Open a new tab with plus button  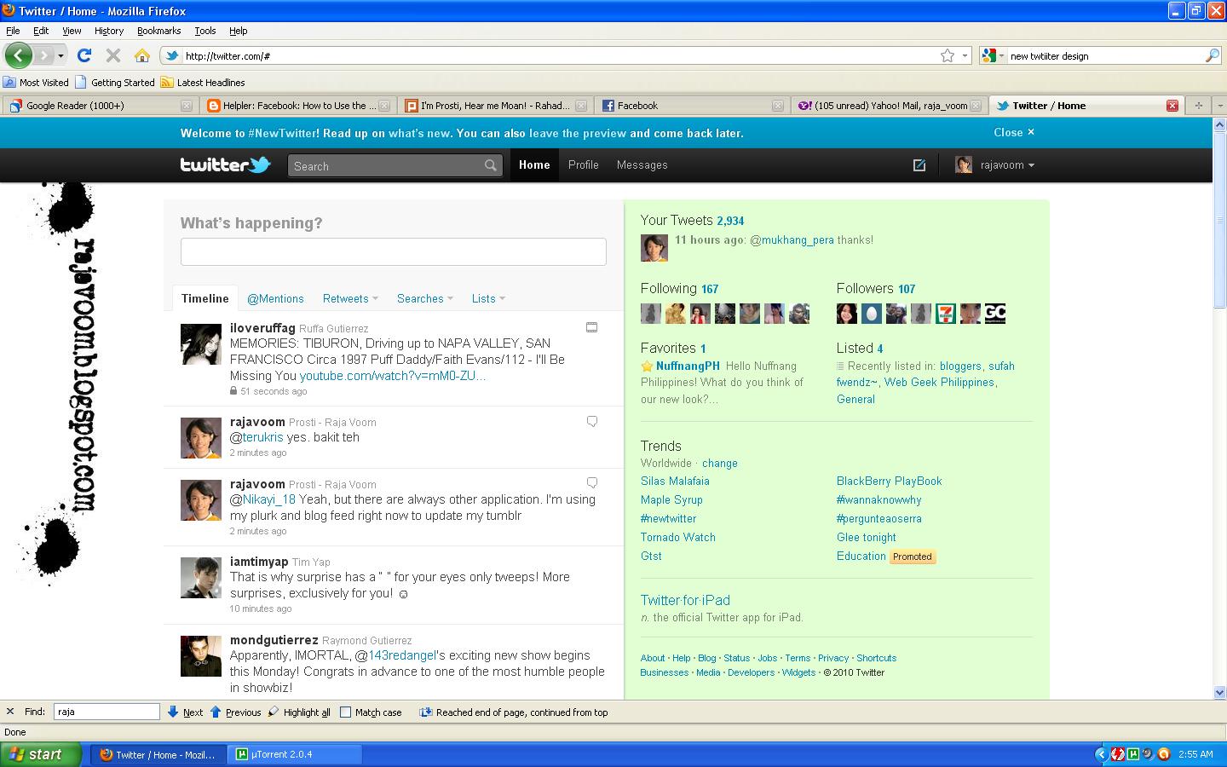click(x=1198, y=106)
